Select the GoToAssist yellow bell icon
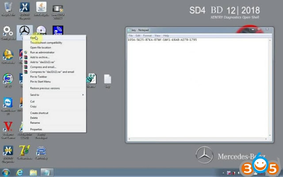Image resolution: width=283 pixels, height=177 pixels. (x=8, y=56)
